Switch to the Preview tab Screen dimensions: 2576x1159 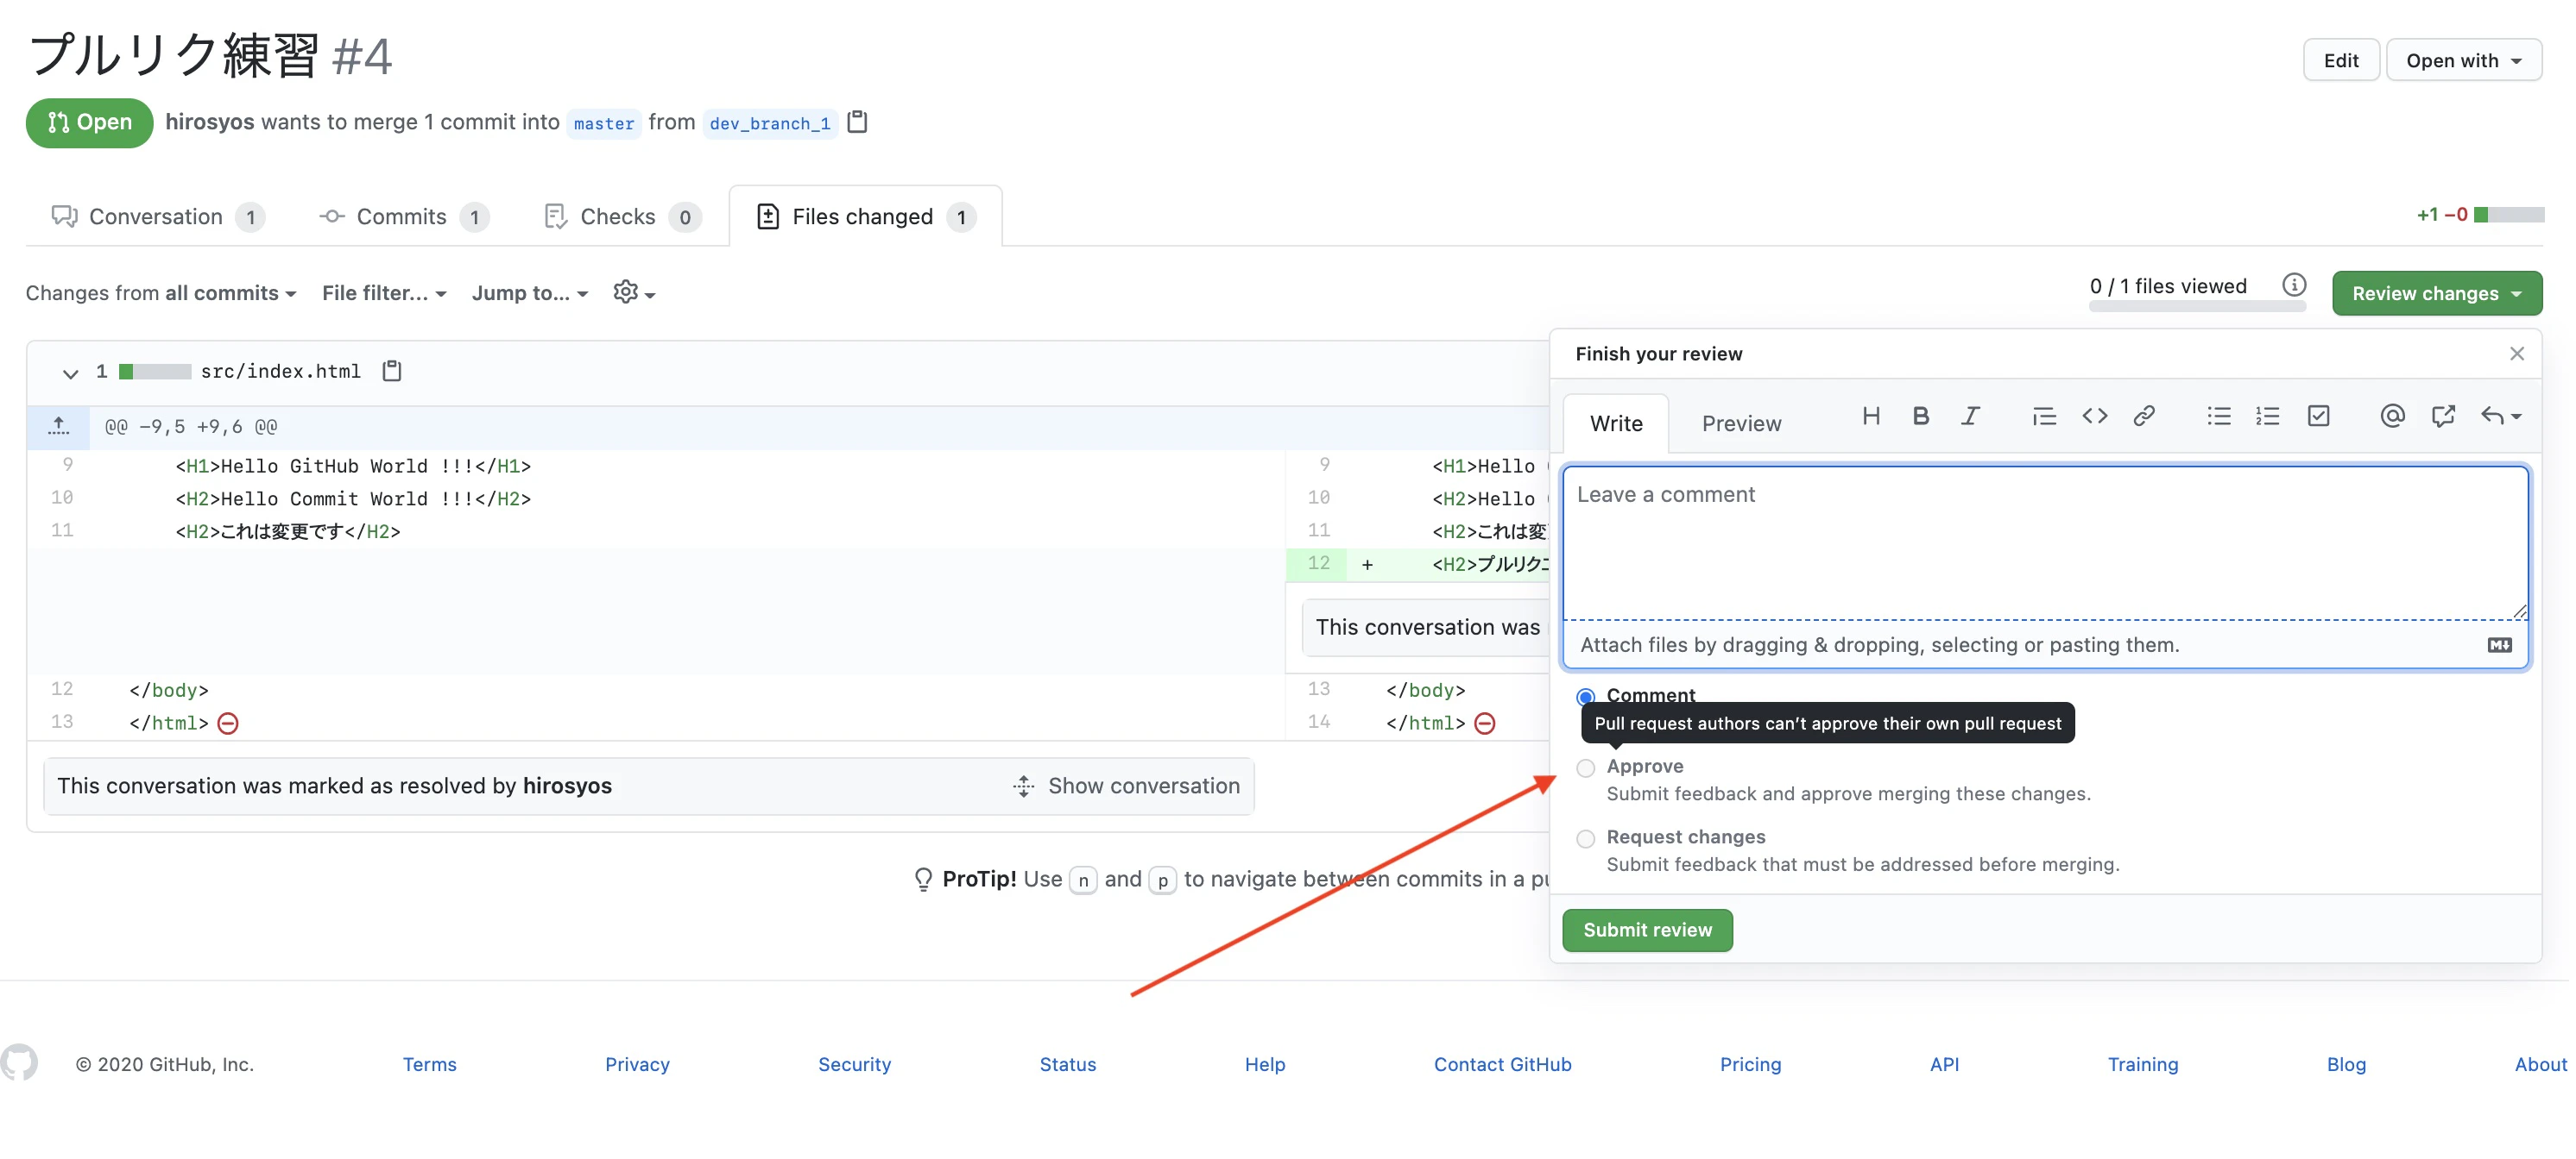pyautogui.click(x=1741, y=423)
